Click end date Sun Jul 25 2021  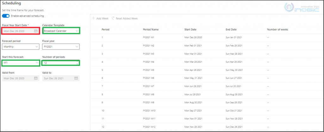234,86
